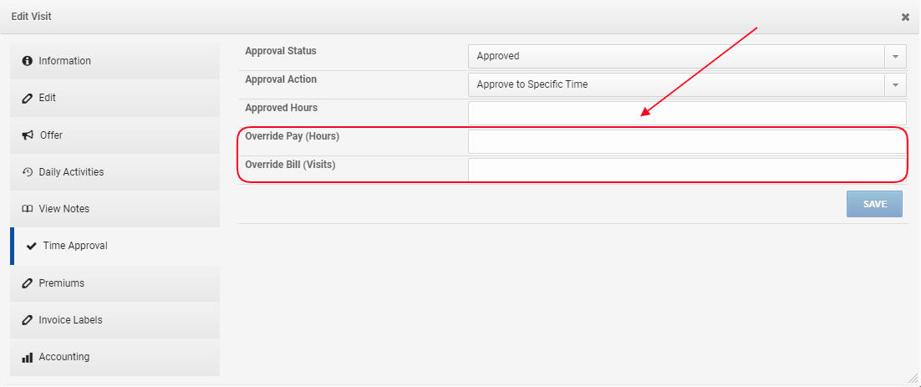Click Approve to Specific Time selection
This screenshot has width=921, height=387.
point(532,84)
